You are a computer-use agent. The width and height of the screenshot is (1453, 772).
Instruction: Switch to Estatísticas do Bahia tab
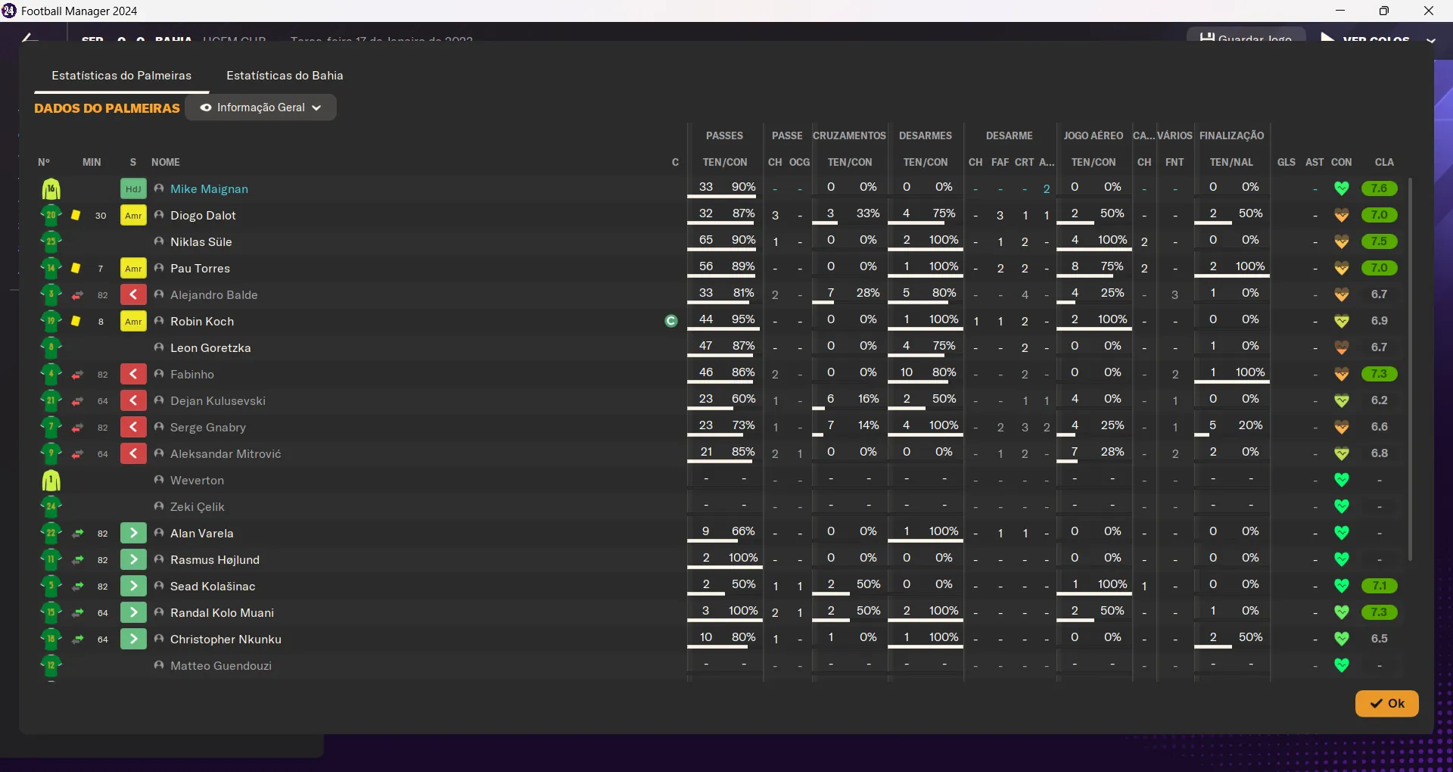285,76
